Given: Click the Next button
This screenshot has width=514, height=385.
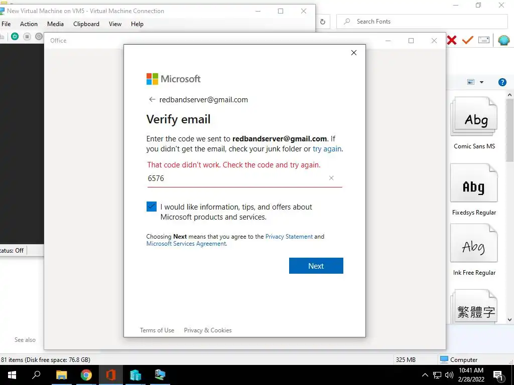Looking at the screenshot, I should click(x=316, y=266).
